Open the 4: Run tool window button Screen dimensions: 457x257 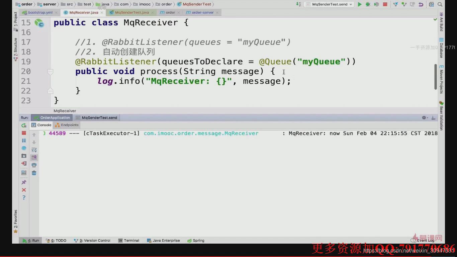tap(31, 241)
